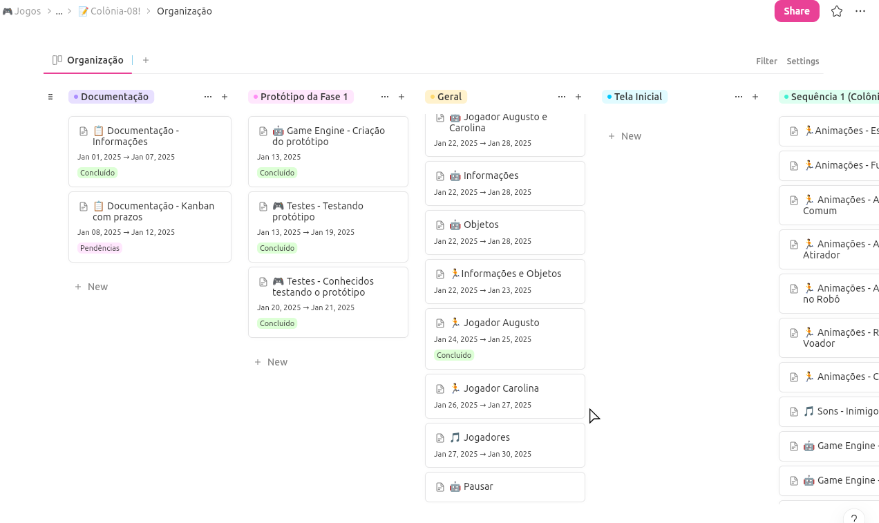Open Tela Inicial column options menu

739,97
